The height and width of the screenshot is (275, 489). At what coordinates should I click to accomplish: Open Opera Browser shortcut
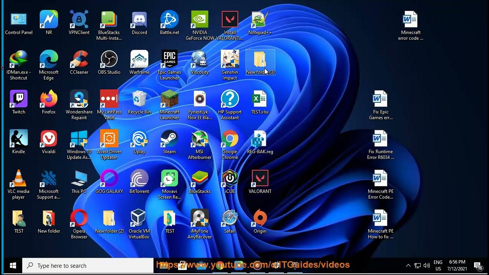(79, 224)
